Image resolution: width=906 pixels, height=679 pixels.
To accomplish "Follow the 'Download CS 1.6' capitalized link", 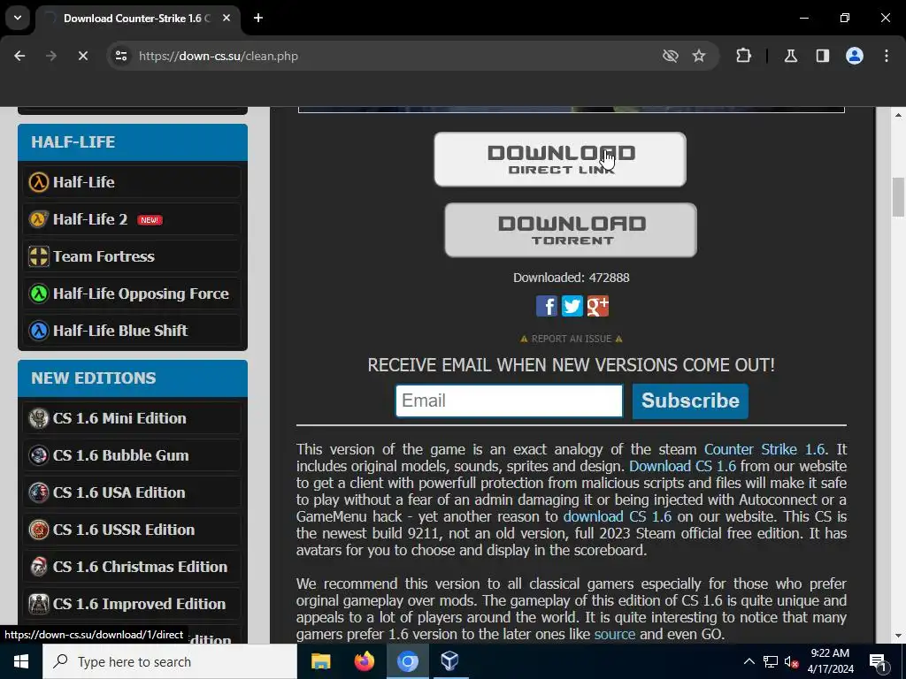I will click(x=682, y=466).
